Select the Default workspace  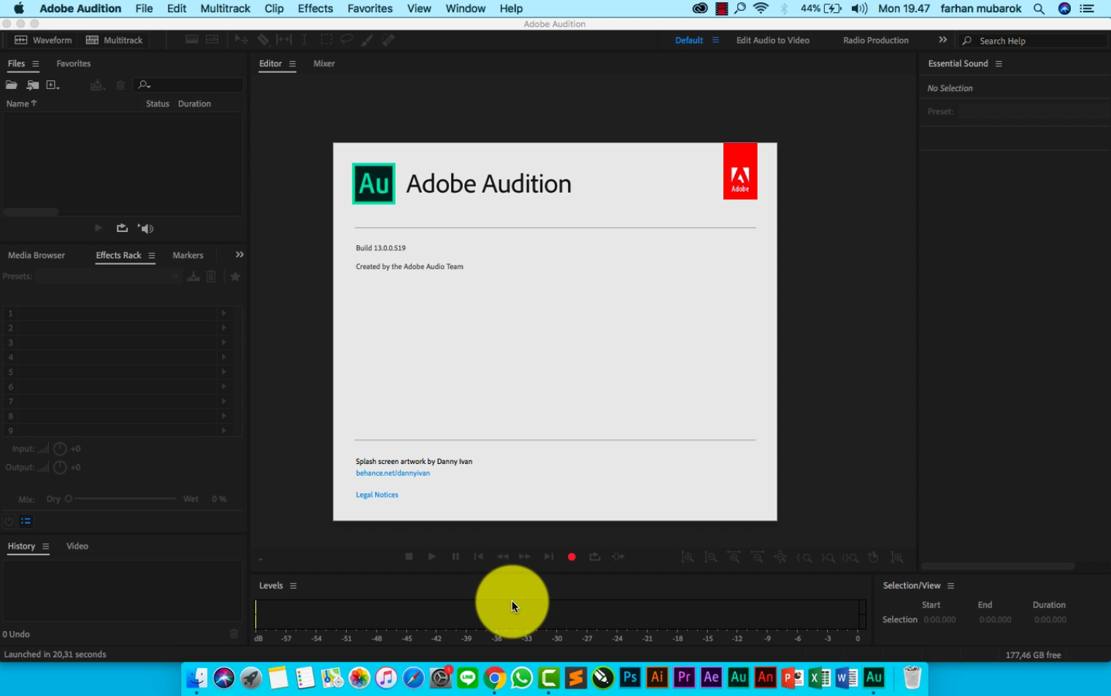tap(689, 40)
